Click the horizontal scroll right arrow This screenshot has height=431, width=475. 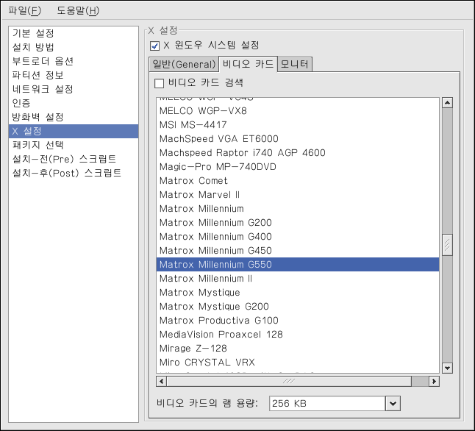(434, 382)
